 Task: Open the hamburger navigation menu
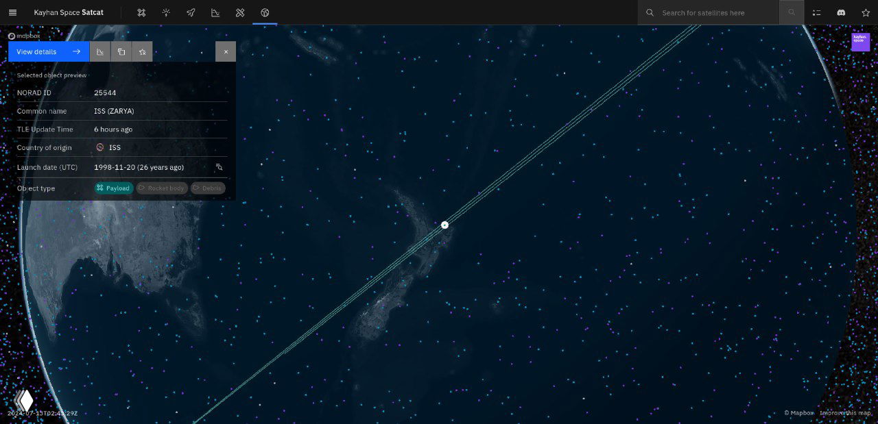coord(12,12)
